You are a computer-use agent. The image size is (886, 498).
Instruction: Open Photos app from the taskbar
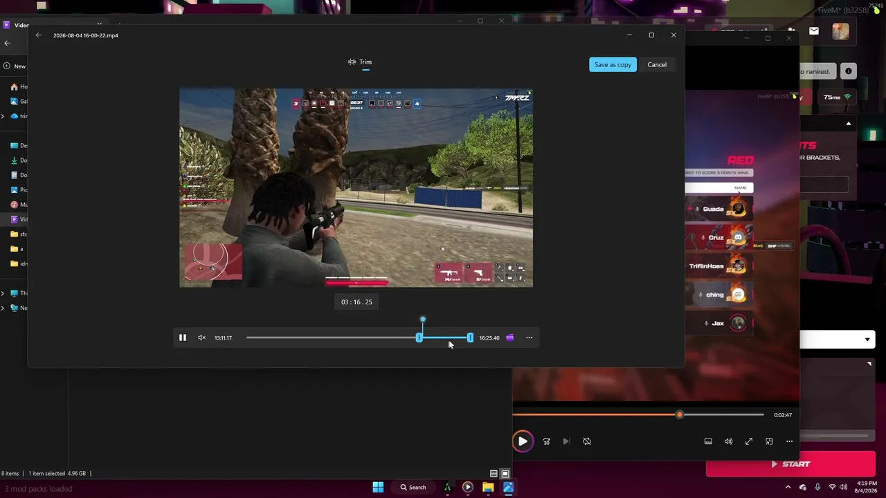coord(508,487)
